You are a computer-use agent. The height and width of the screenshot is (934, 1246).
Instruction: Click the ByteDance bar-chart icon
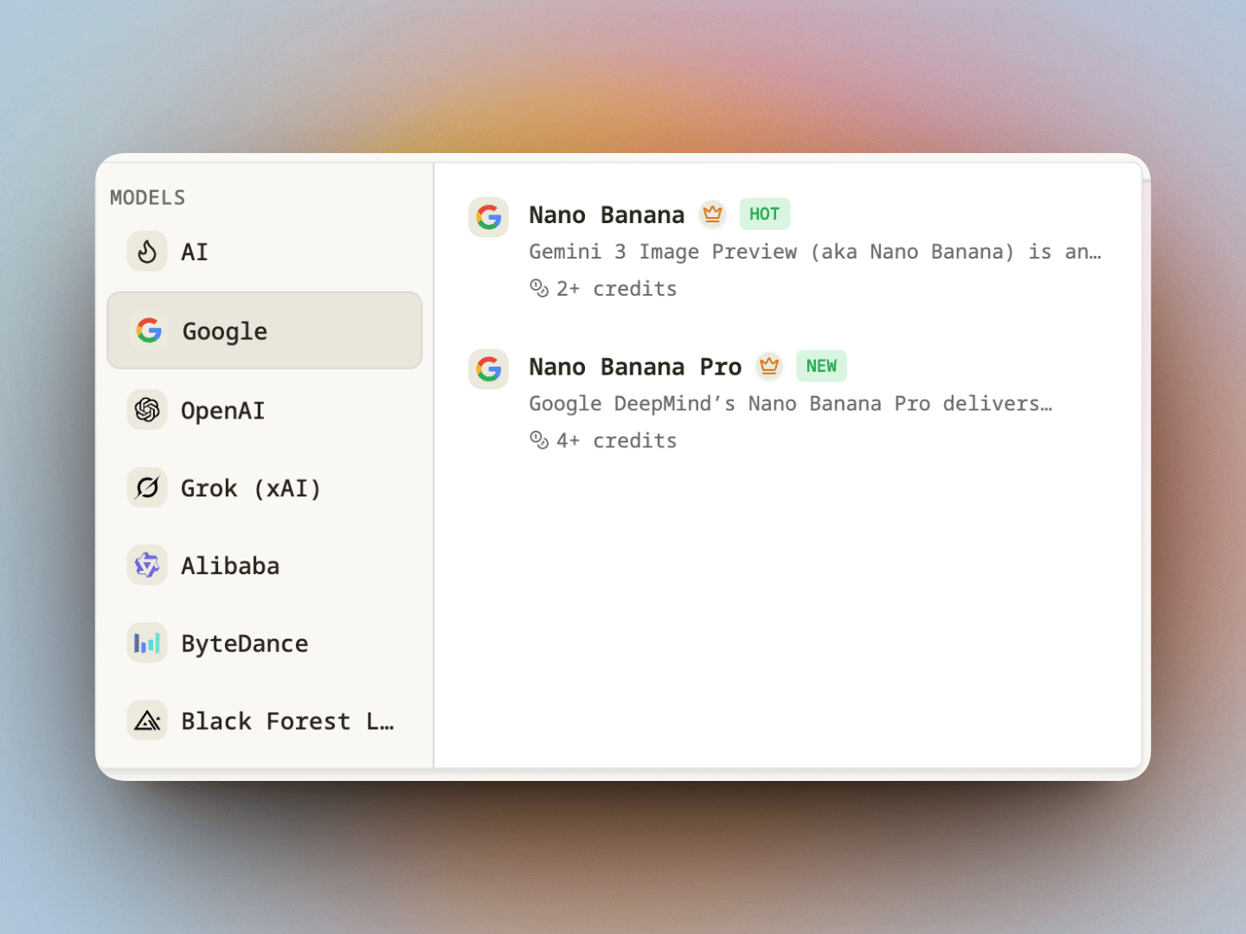(x=147, y=643)
